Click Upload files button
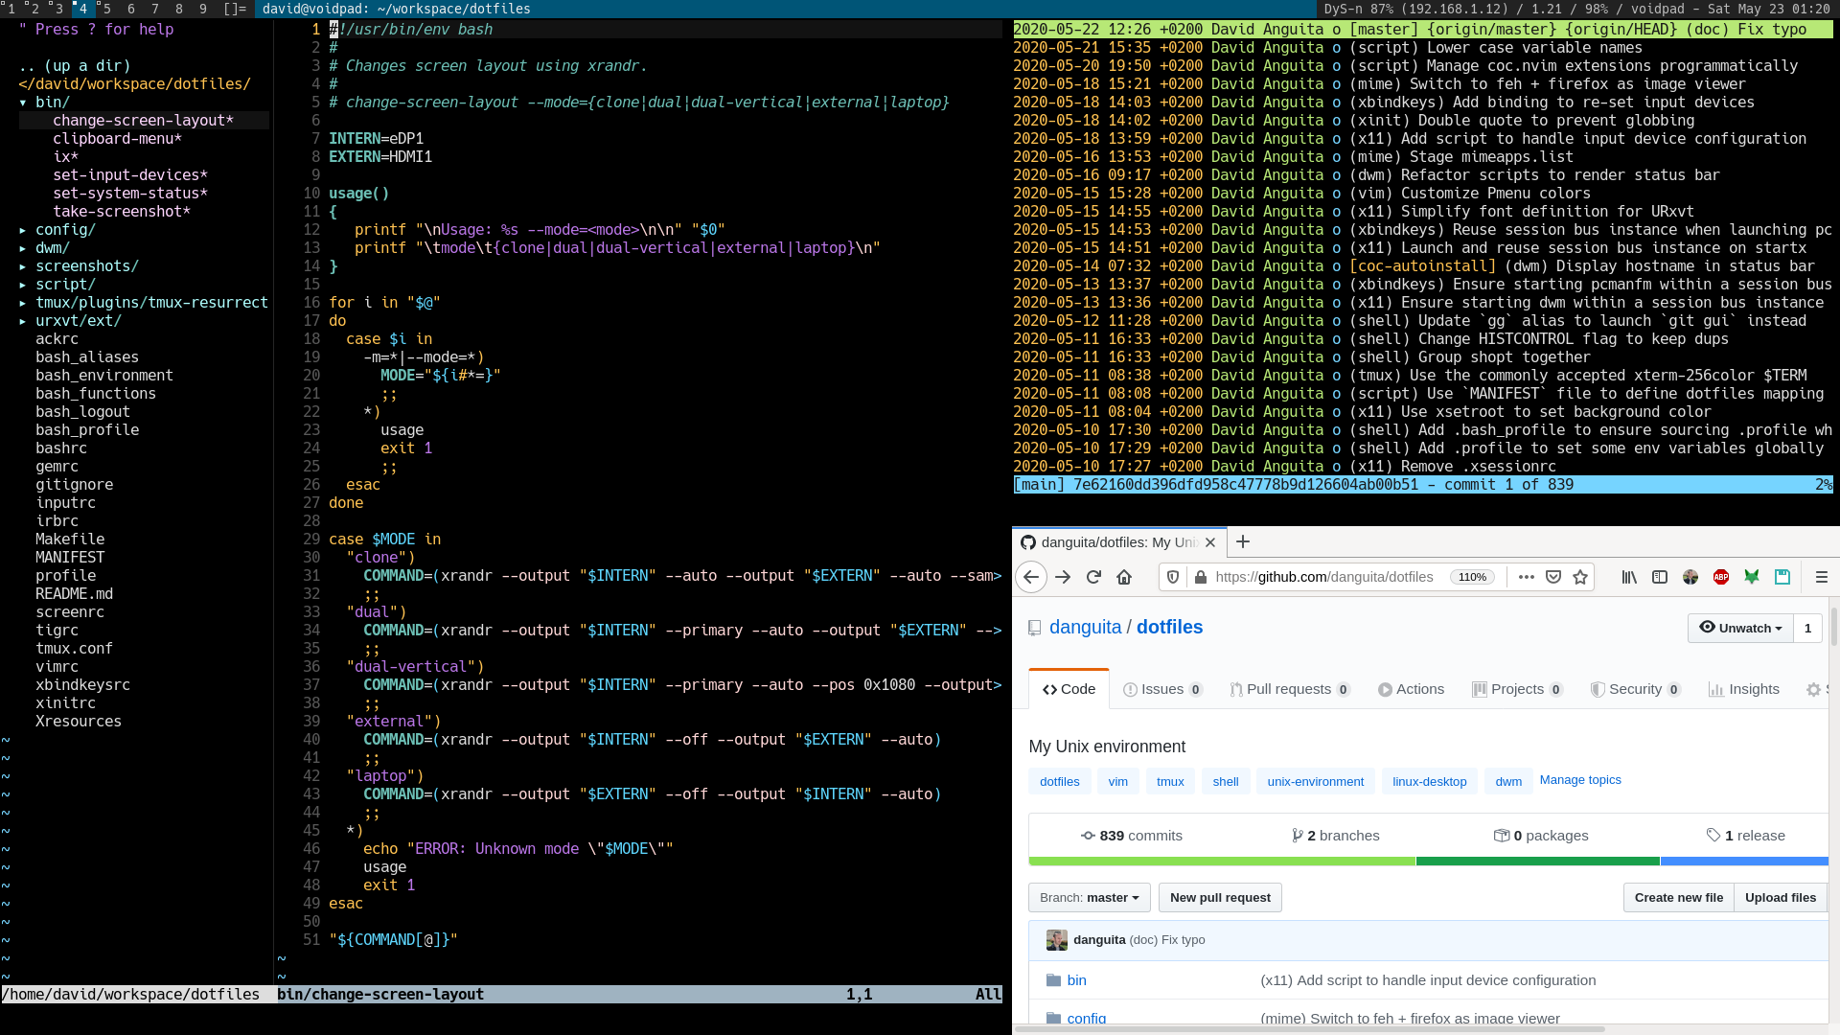Screen dimensions: 1840x1035 pyautogui.click(x=1781, y=898)
